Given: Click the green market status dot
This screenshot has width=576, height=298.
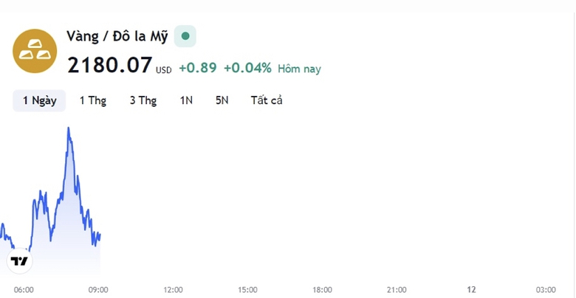Looking at the screenshot, I should coord(185,35).
